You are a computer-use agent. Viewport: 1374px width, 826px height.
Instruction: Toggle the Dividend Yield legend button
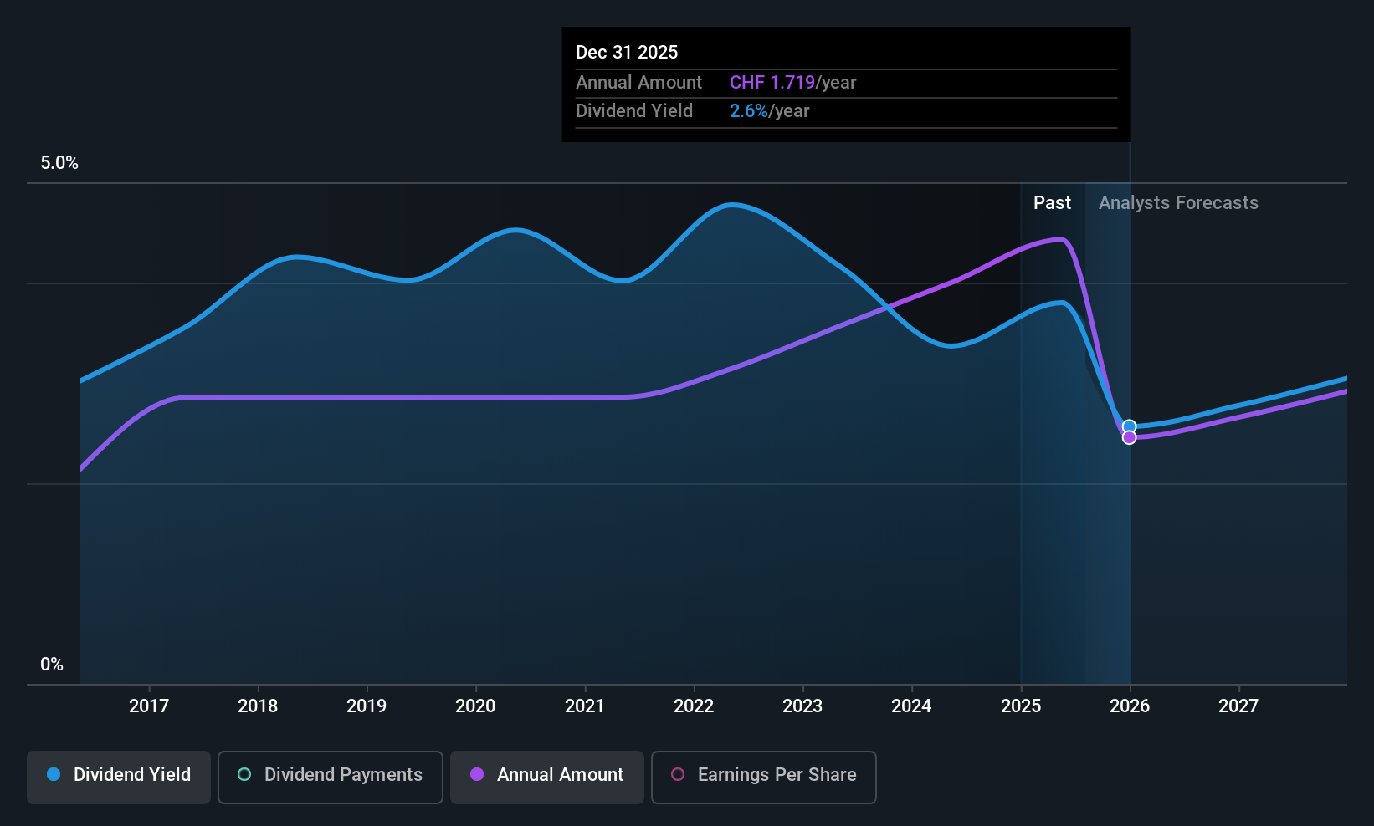coord(119,777)
